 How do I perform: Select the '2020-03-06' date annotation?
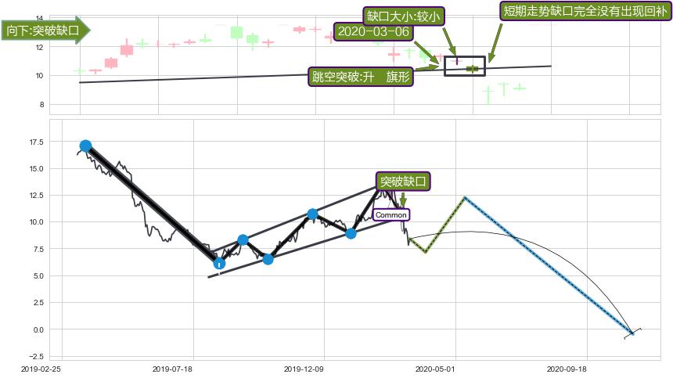tap(373, 31)
